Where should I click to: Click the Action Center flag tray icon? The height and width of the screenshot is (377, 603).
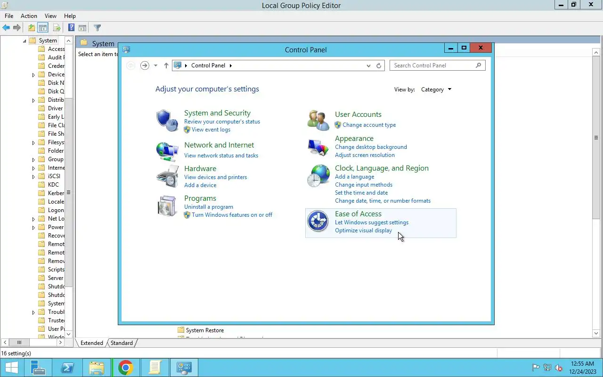click(x=536, y=368)
